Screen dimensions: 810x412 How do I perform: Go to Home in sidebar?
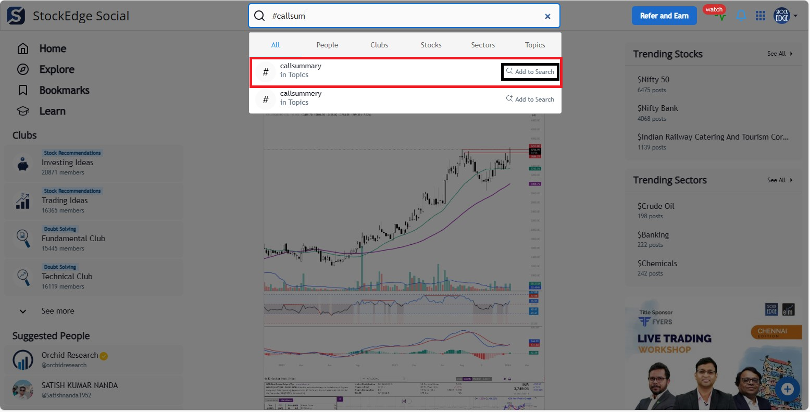coord(53,48)
